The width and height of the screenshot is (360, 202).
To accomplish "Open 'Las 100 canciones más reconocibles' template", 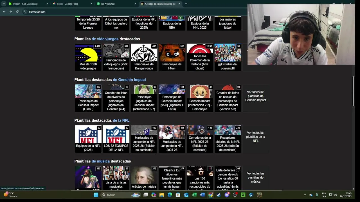I will coord(200,178).
